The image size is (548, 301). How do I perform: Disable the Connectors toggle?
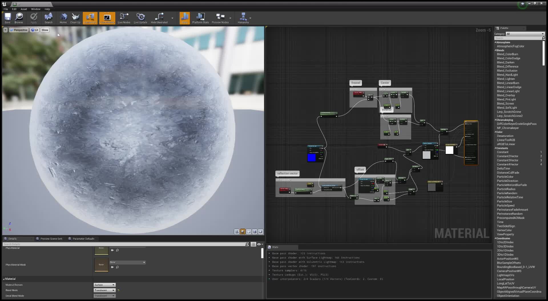[x=90, y=18]
